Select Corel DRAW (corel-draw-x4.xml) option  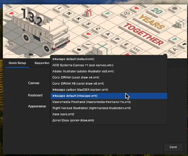pyautogui.click(x=109, y=77)
